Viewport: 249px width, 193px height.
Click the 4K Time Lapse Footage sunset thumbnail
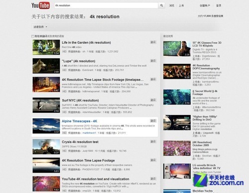(46, 165)
